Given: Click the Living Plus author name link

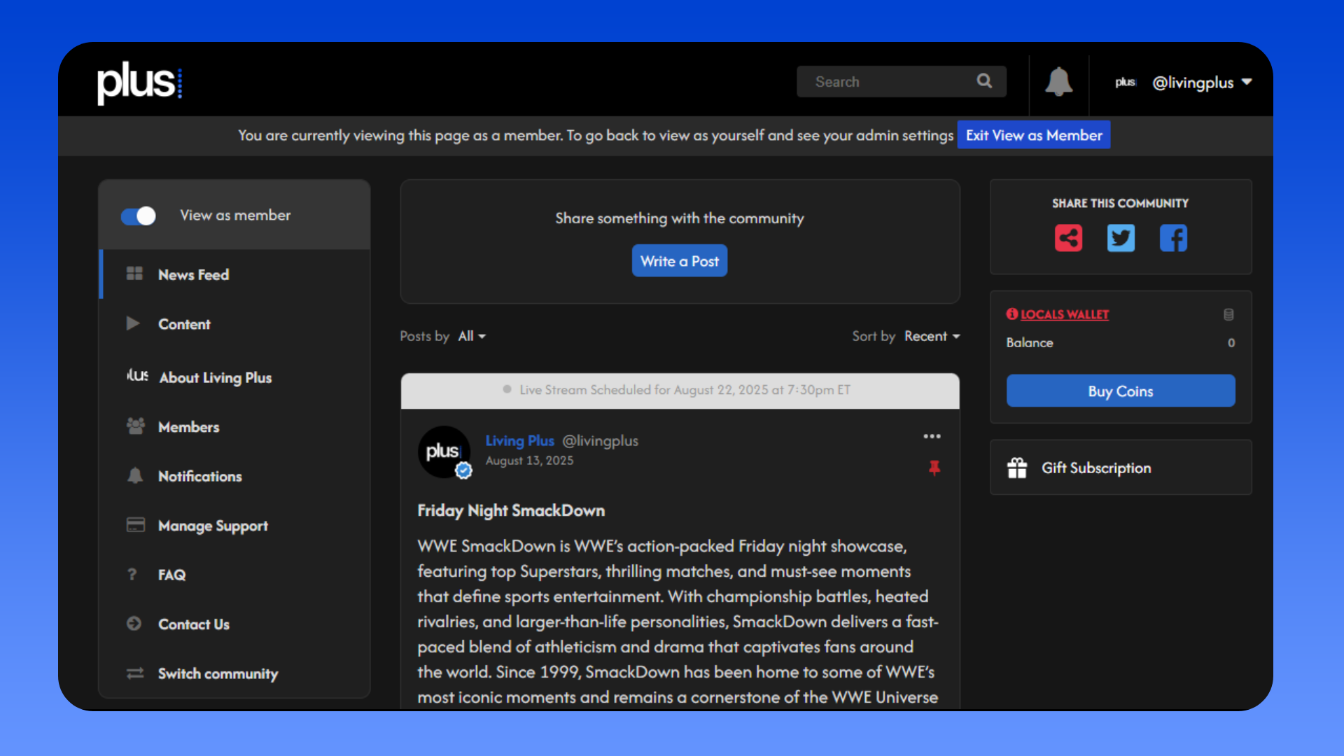Looking at the screenshot, I should [519, 441].
